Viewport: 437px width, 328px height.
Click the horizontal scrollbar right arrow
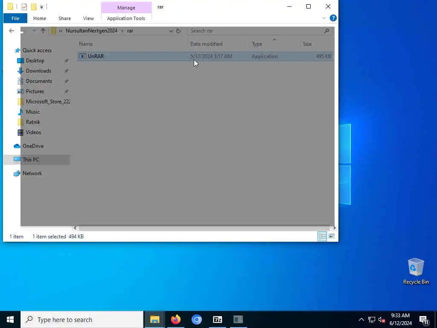[x=334, y=228]
